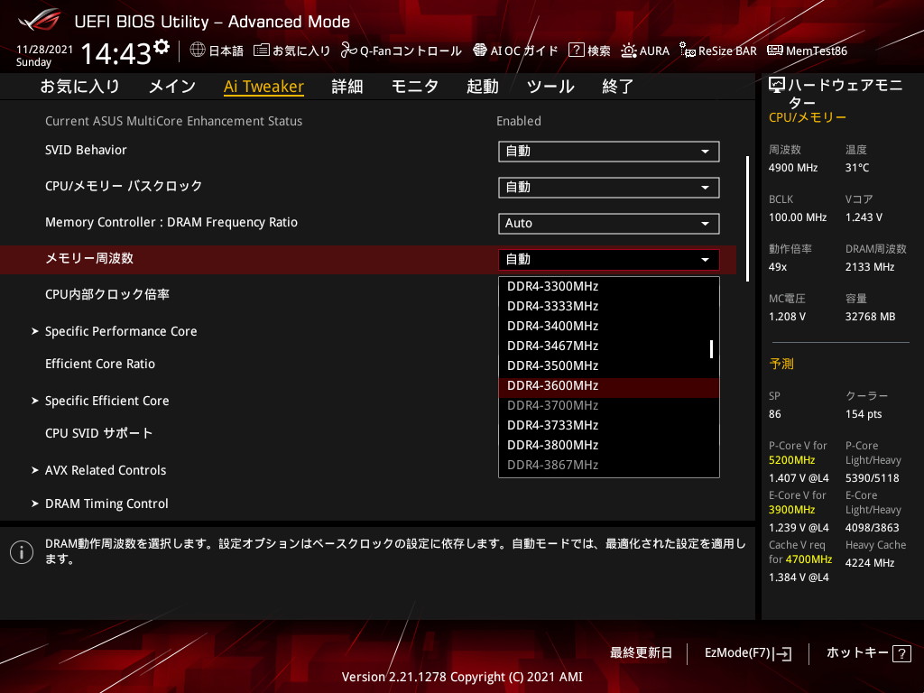Open the 詳細 tab
This screenshot has height=693, width=924.
coord(347,87)
